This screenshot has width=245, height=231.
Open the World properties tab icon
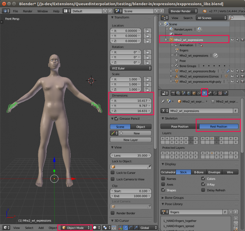coord(188,93)
